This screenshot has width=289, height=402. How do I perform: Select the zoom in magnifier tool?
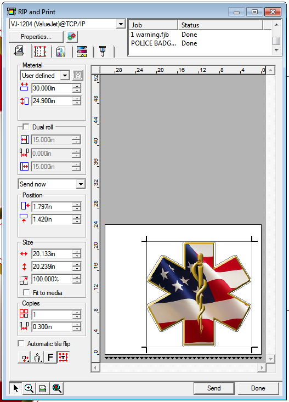[x=29, y=388]
